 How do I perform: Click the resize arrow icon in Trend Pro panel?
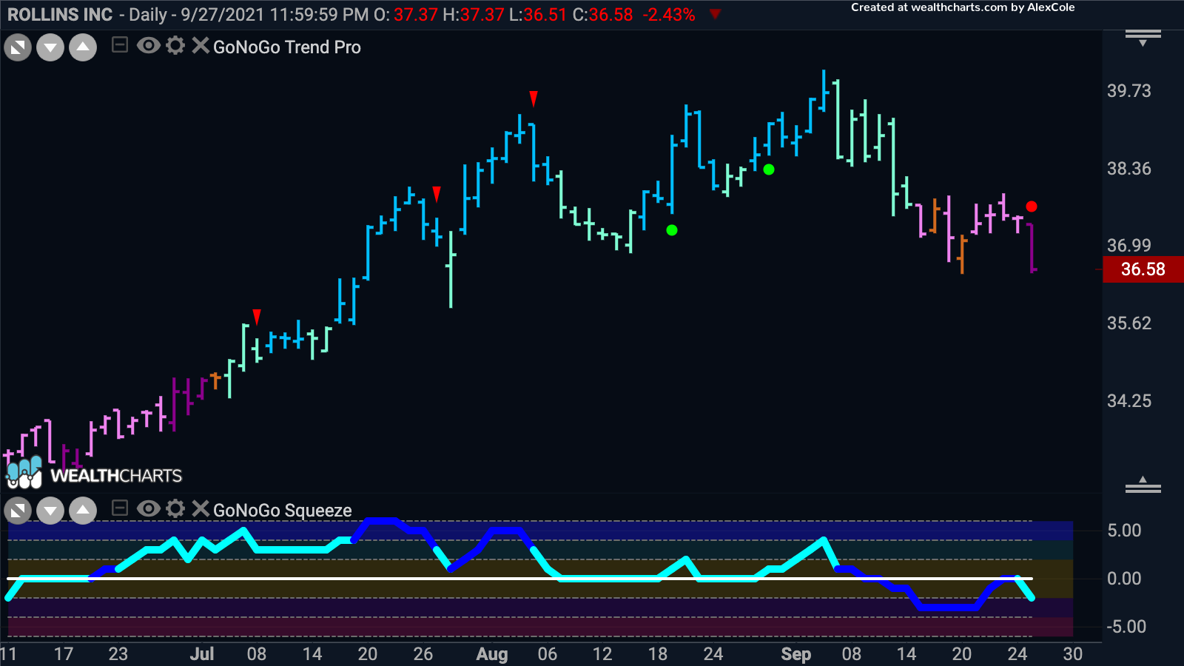click(x=18, y=48)
